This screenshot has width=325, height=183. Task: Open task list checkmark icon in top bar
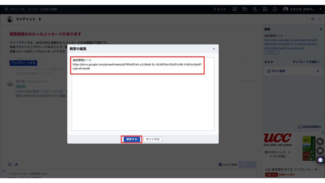pyautogui.click(x=235, y=9)
